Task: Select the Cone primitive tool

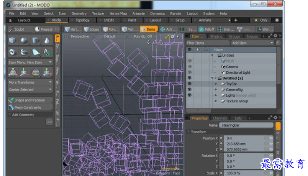Action: coord(47,41)
